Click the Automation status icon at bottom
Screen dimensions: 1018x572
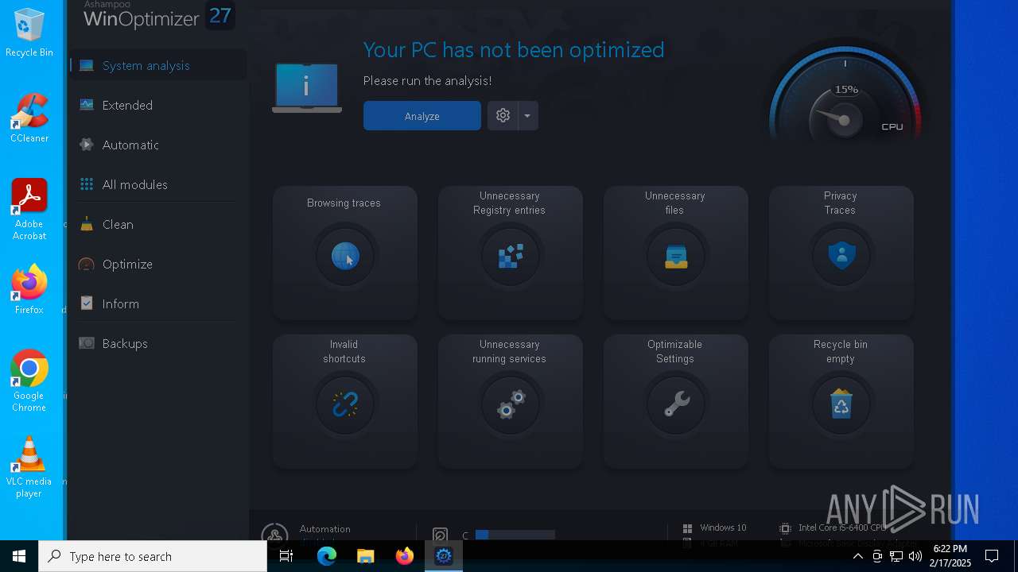click(x=274, y=533)
